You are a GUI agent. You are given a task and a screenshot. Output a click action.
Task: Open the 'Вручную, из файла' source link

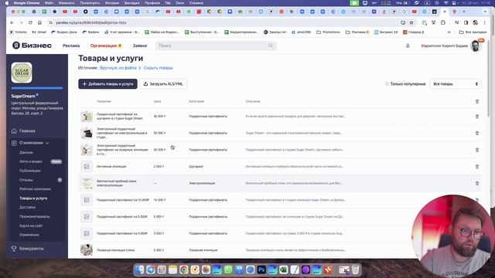coord(118,68)
